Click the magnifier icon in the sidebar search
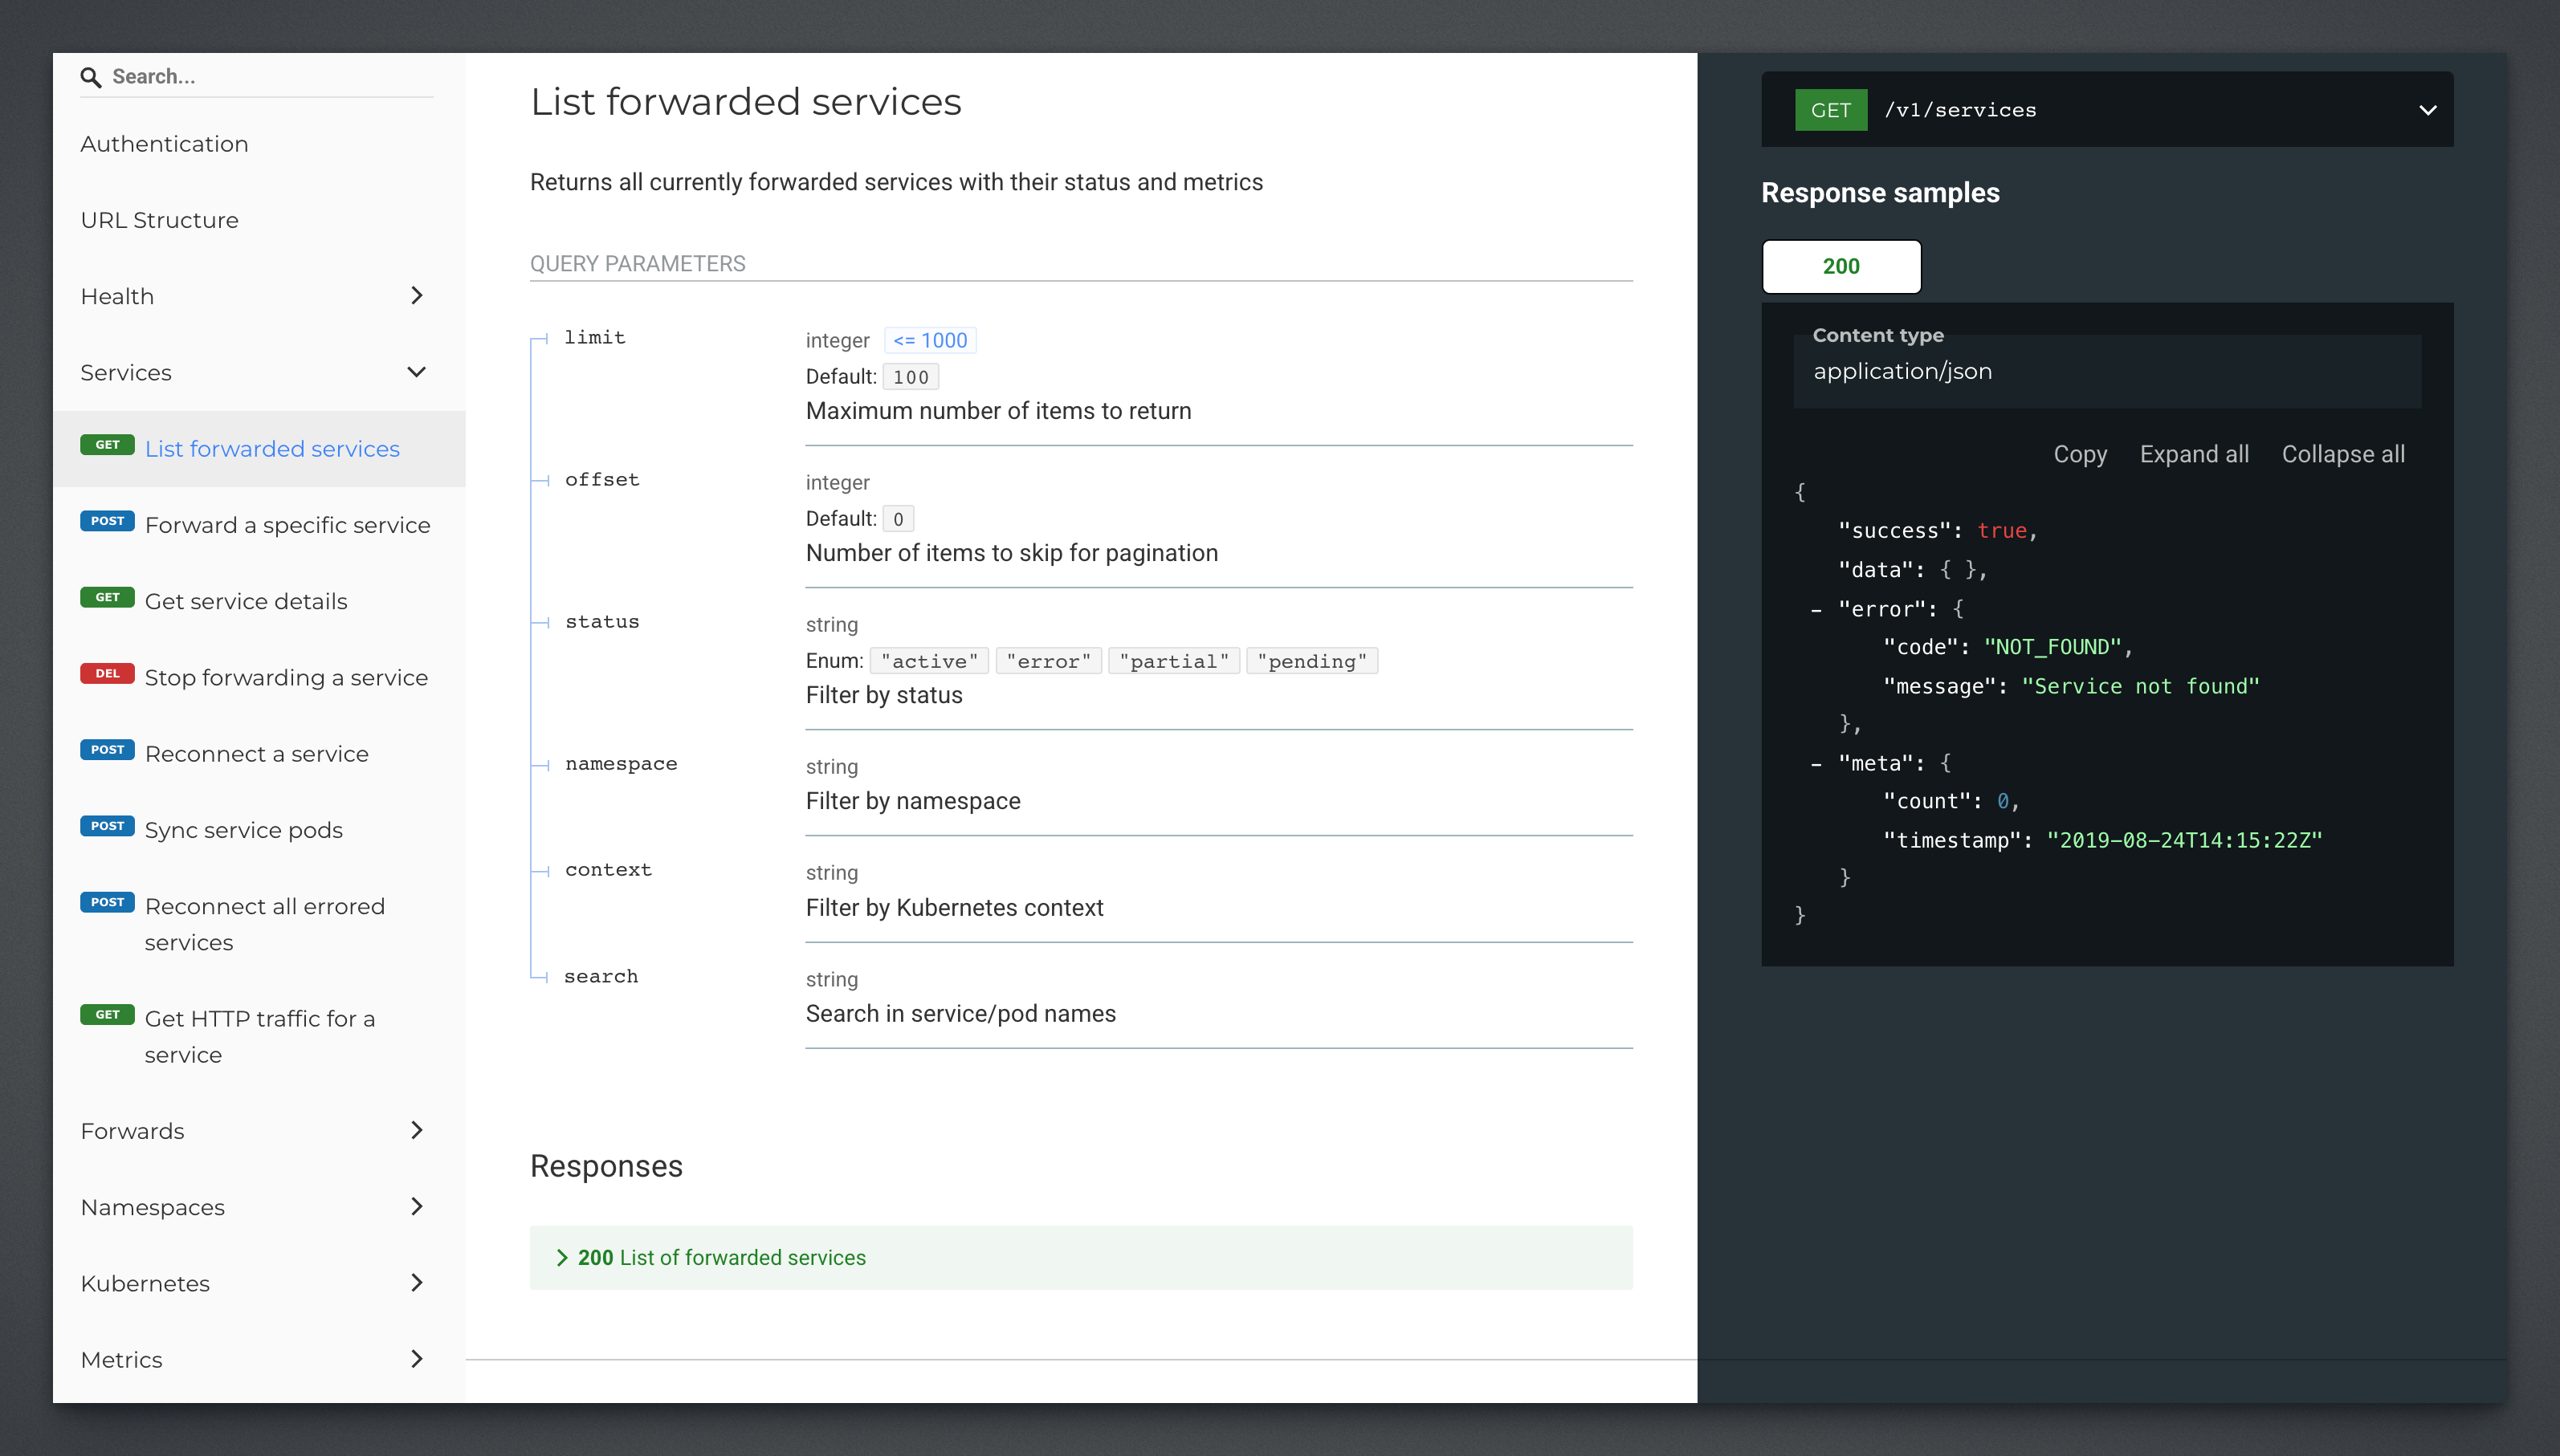Image resolution: width=2560 pixels, height=1456 pixels. click(x=91, y=76)
